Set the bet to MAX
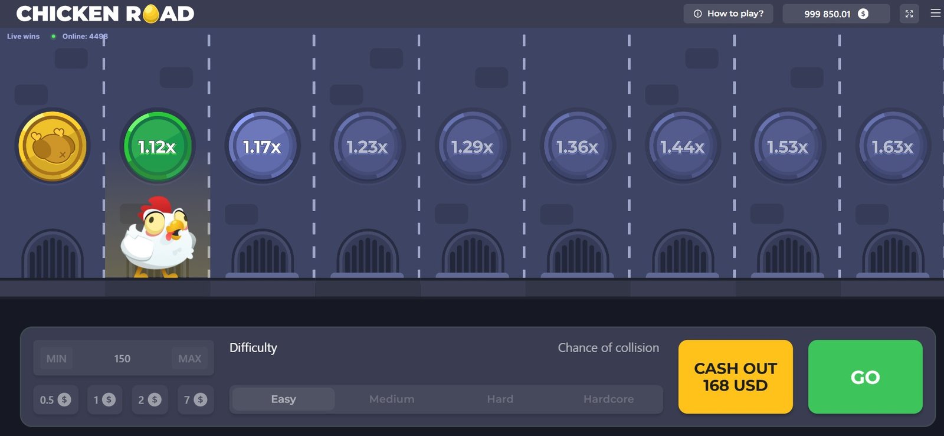 pos(189,359)
